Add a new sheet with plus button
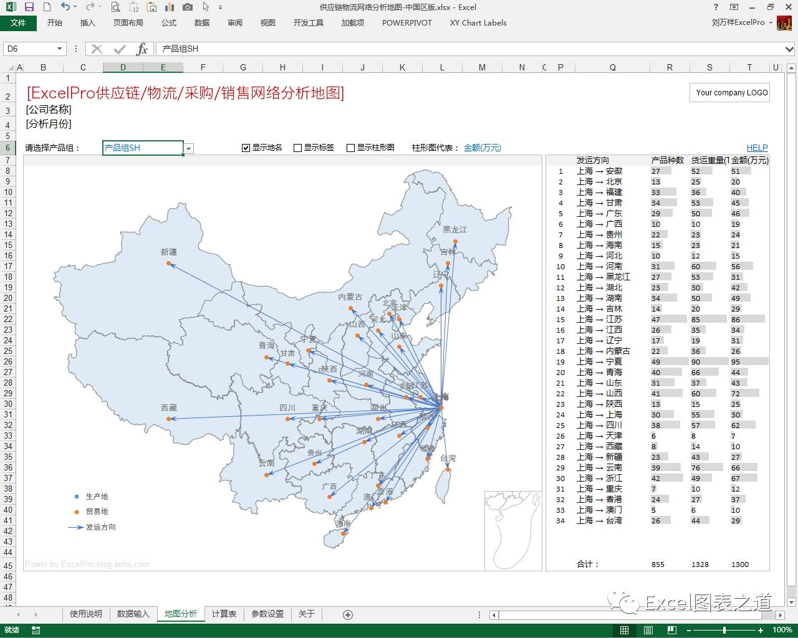This screenshot has width=798, height=638. click(x=348, y=614)
